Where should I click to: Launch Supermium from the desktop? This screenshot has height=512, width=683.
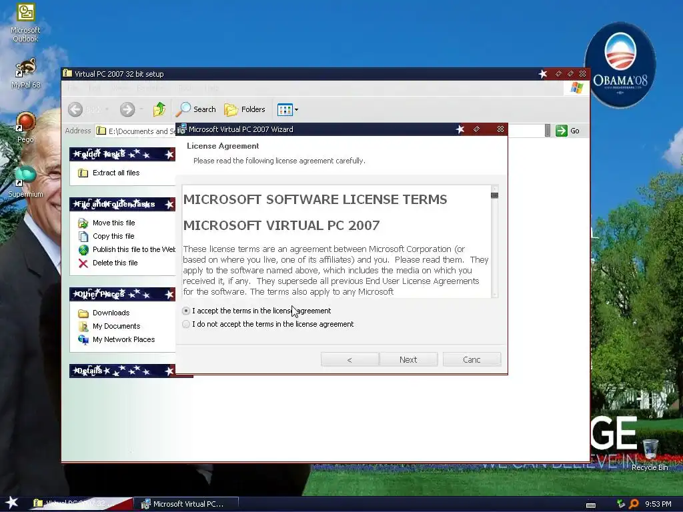pos(25,182)
